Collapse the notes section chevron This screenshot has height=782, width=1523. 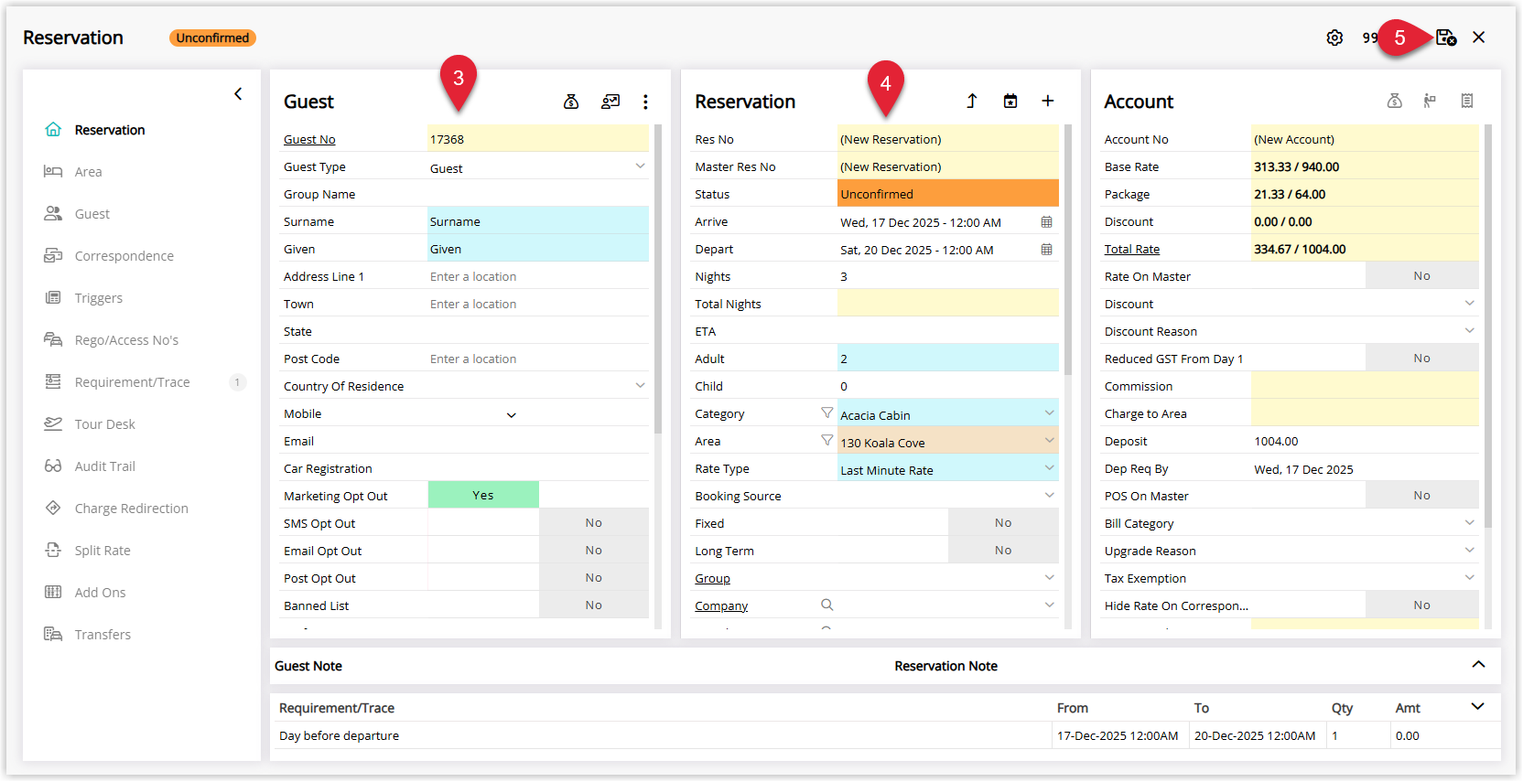pos(1478,665)
